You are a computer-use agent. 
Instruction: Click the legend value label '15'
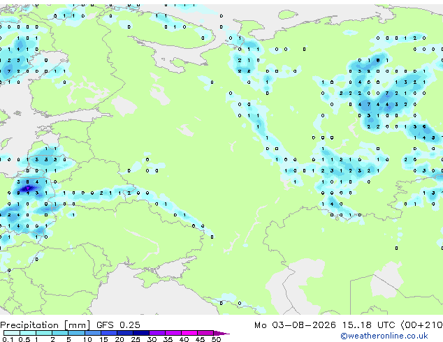pyautogui.click(x=103, y=339)
